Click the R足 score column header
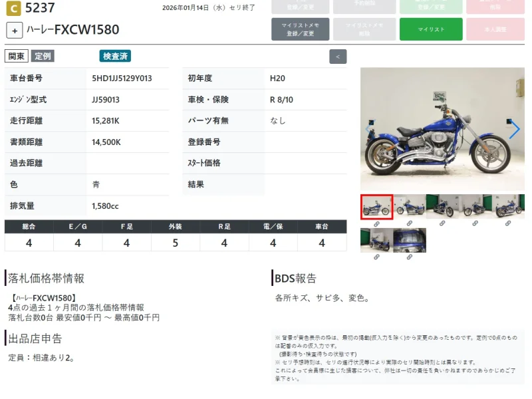The height and width of the screenshot is (399, 532). [224, 227]
